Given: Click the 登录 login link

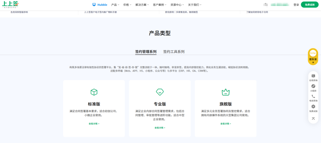Looking at the screenshot, I should point(296,5).
